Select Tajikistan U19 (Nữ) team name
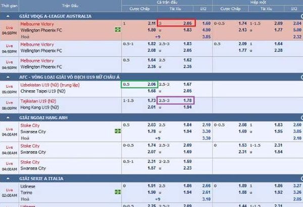This screenshot has width=303, height=207. tap(38, 101)
